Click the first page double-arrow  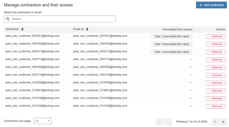click(159, 122)
